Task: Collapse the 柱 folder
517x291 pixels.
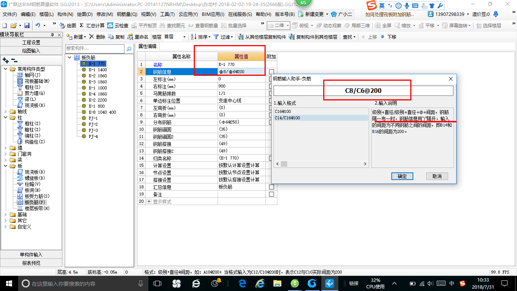Action: point(6,117)
